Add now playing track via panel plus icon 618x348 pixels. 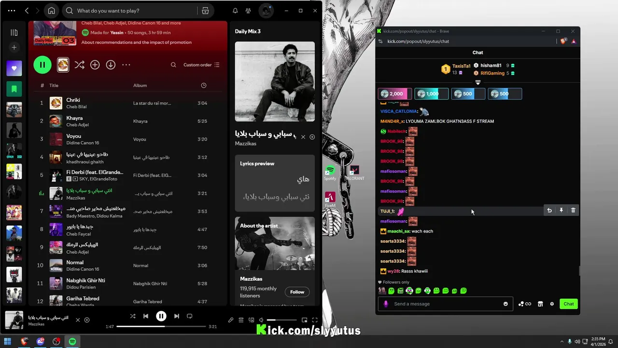pos(312,137)
